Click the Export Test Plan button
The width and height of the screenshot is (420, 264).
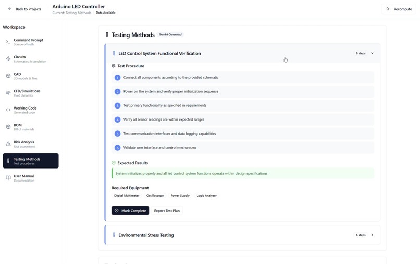[167, 211]
